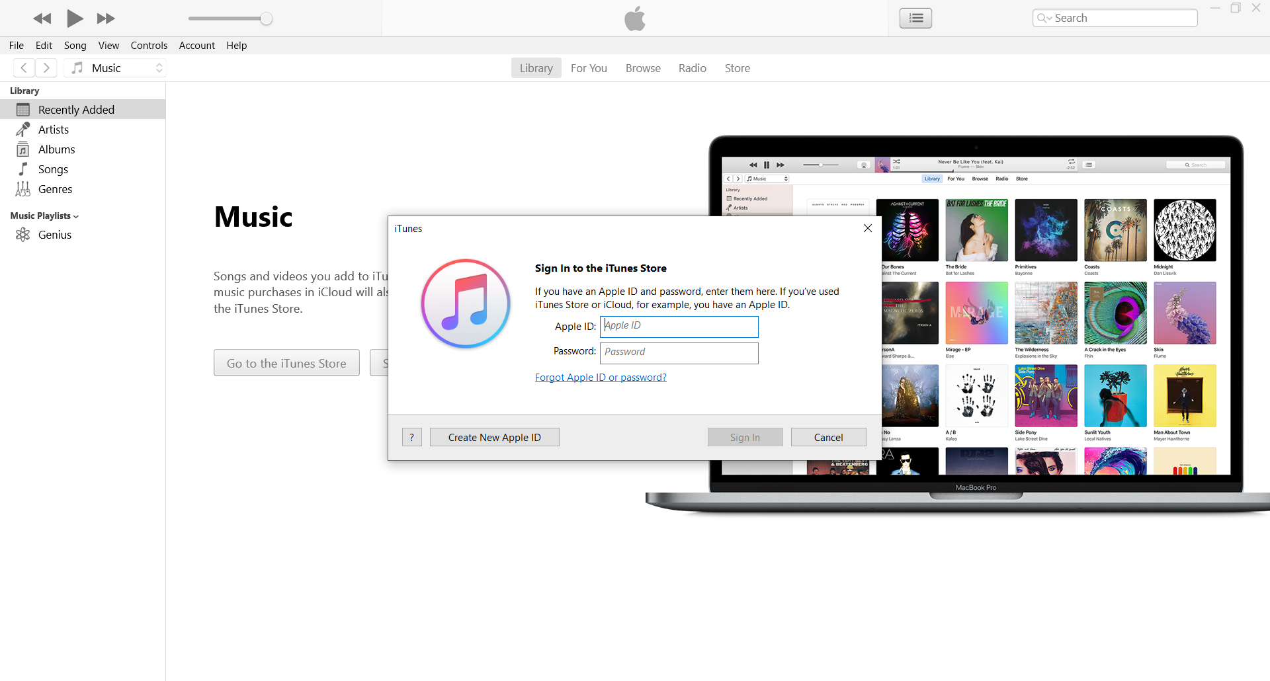Screen dimensions: 1270x681
Task: Expand the search options magnifier dropdown
Action: tap(1044, 18)
